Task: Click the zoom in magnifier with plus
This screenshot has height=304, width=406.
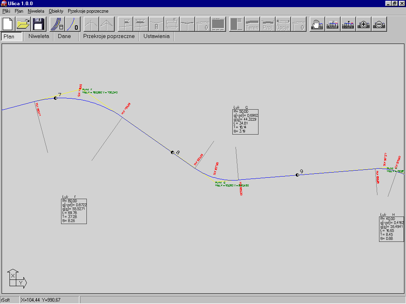Action: [364, 24]
